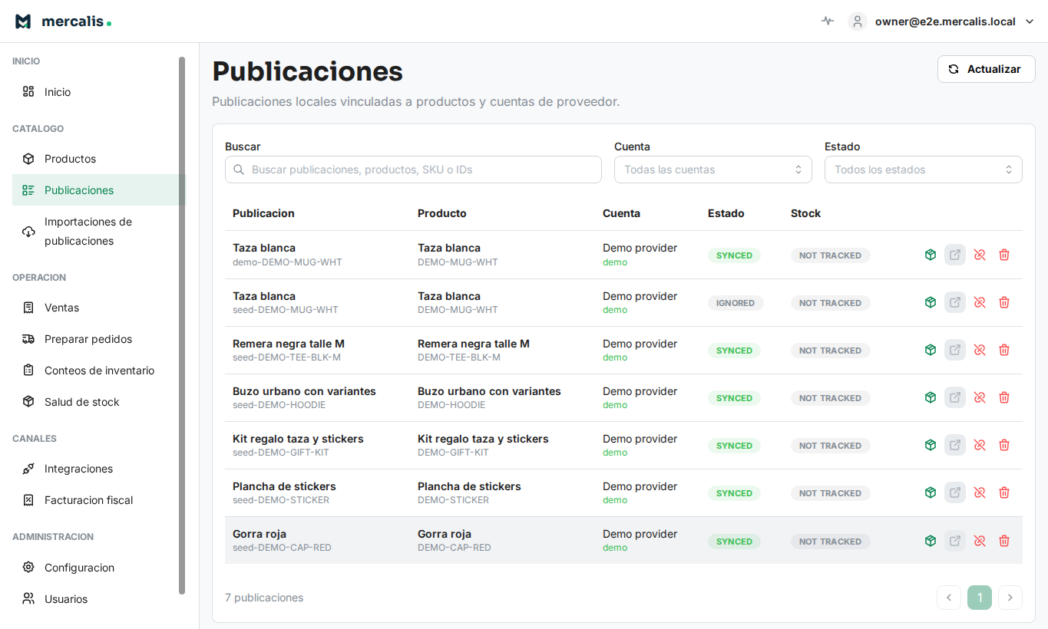Click publication ID seed-DEMO-TEE-BLK-M
The image size is (1048, 629).
pos(286,357)
